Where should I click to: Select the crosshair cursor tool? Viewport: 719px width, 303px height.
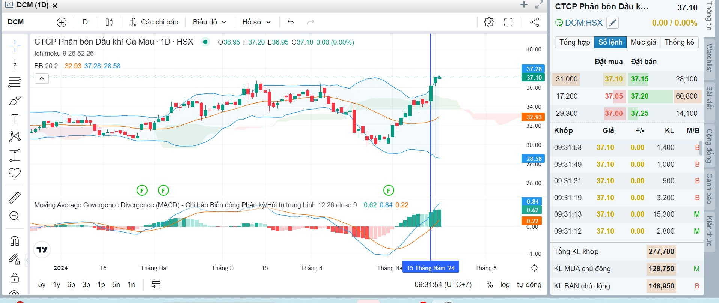tap(15, 46)
